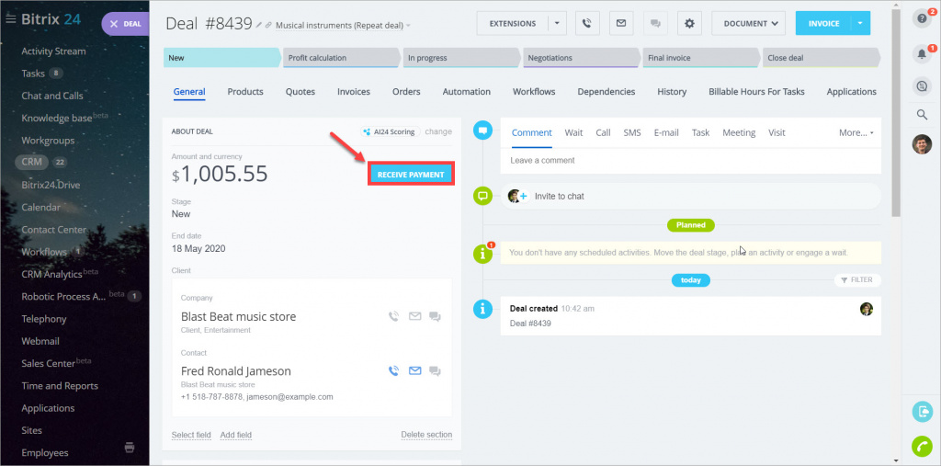Click the teal desktop app icon in right sidebar
Viewport: 941px width, 466px height.
tap(922, 412)
